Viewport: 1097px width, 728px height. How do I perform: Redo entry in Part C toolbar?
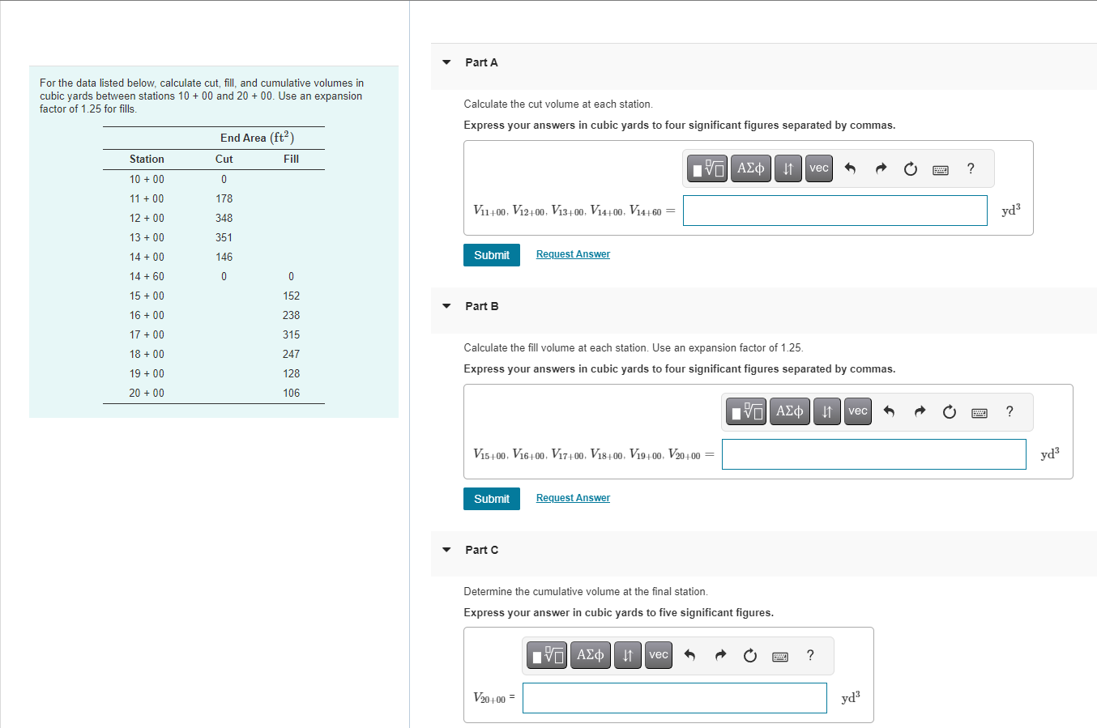coord(720,656)
